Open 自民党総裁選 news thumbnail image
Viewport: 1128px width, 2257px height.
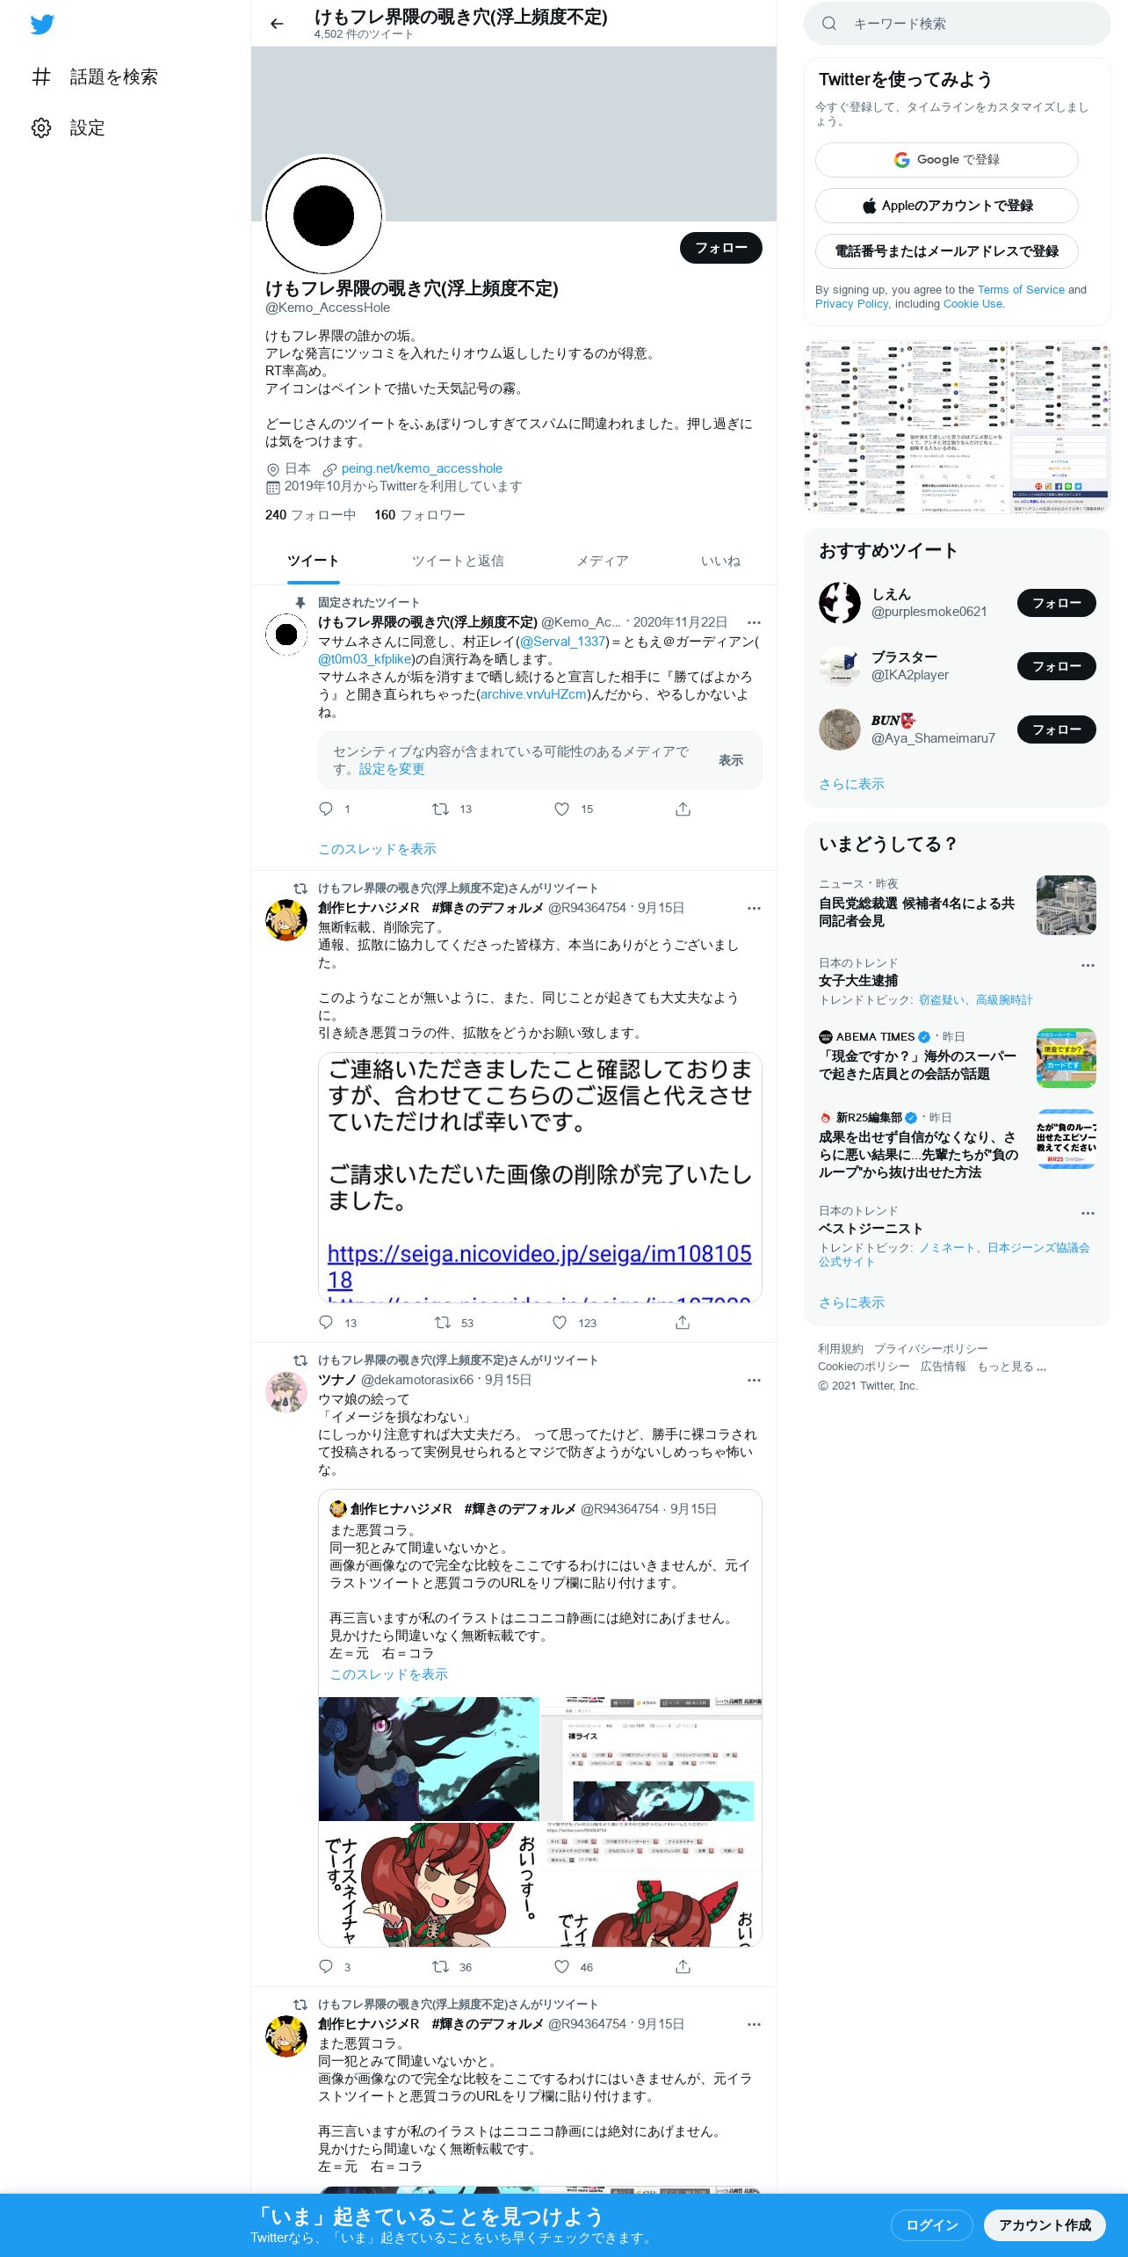(1066, 904)
